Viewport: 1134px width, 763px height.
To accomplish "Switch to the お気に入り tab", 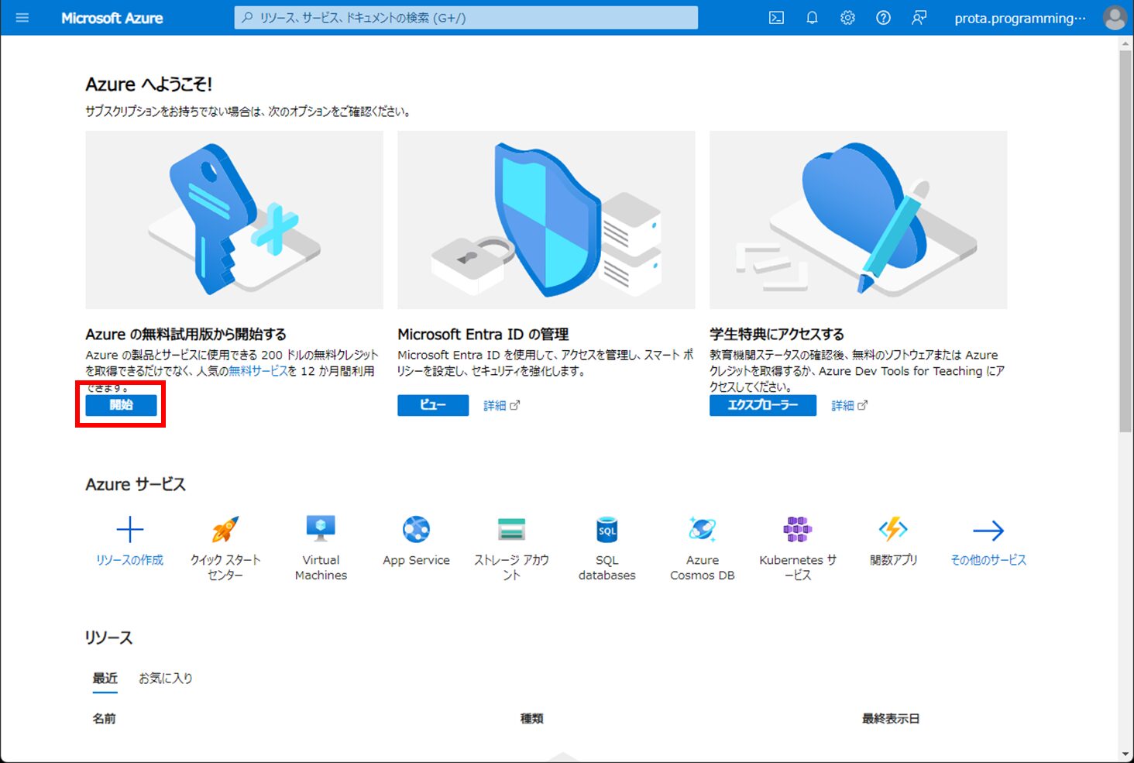I will pos(165,678).
